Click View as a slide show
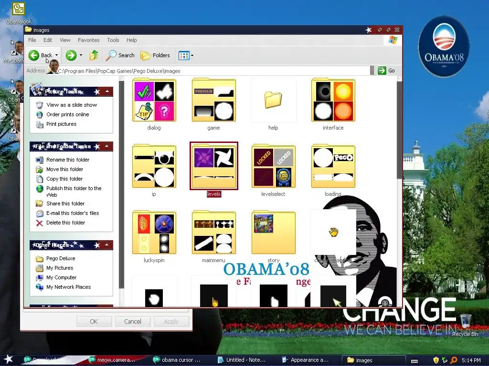 coord(72,105)
